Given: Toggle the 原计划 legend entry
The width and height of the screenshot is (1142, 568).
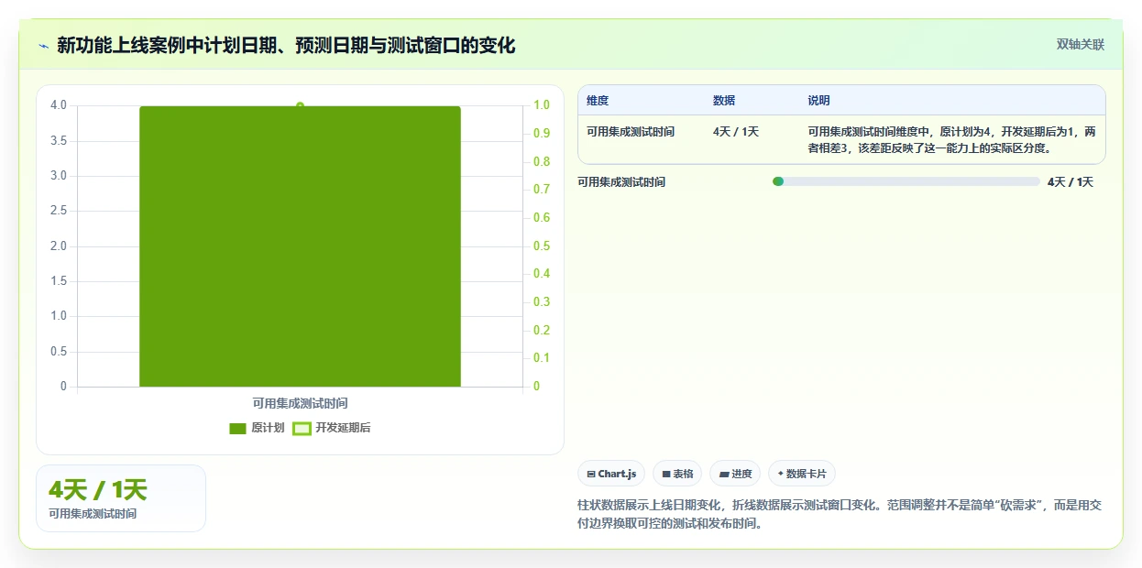Looking at the screenshot, I should pos(257,428).
